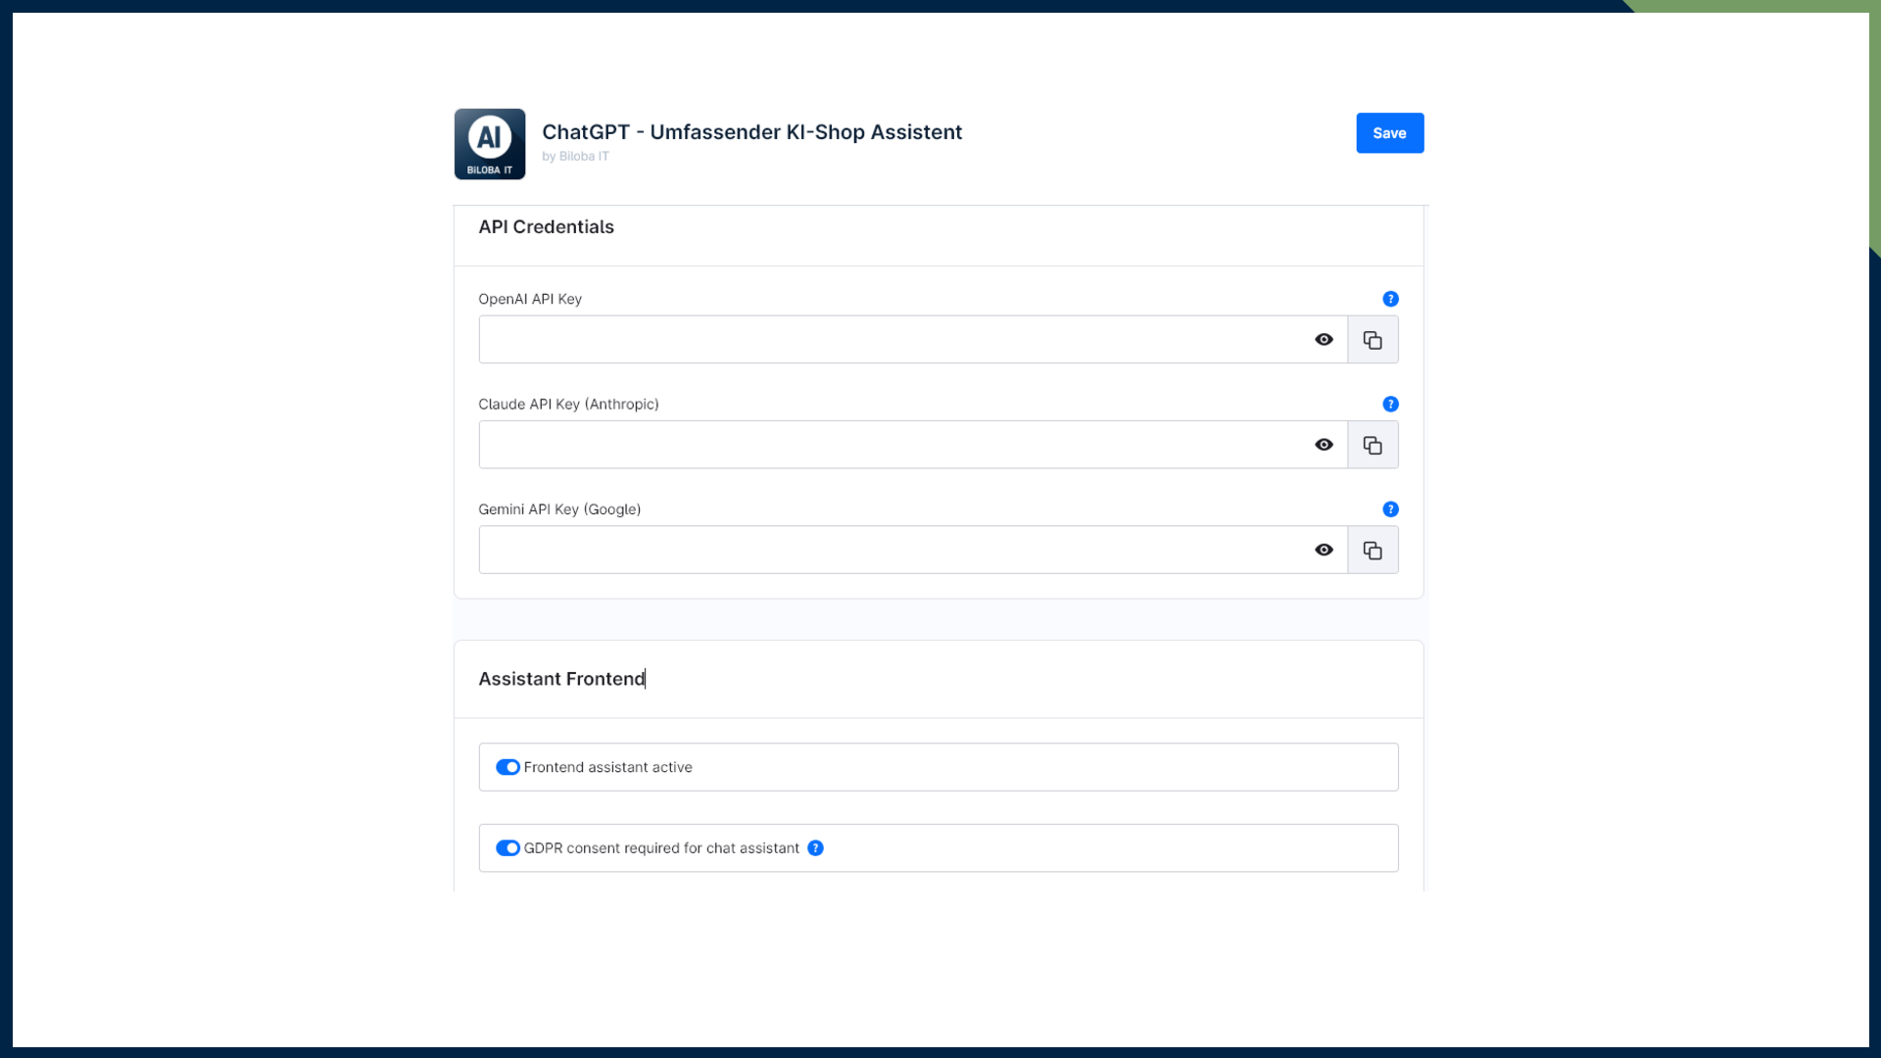The width and height of the screenshot is (1881, 1058).
Task: Copy the Gemini API Key
Action: [x=1373, y=551]
